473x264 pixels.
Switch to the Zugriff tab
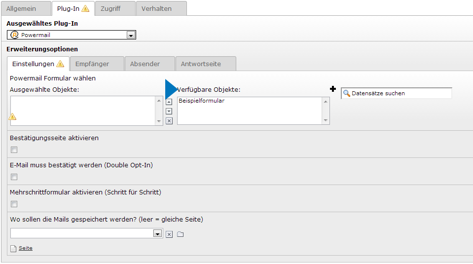(x=110, y=8)
